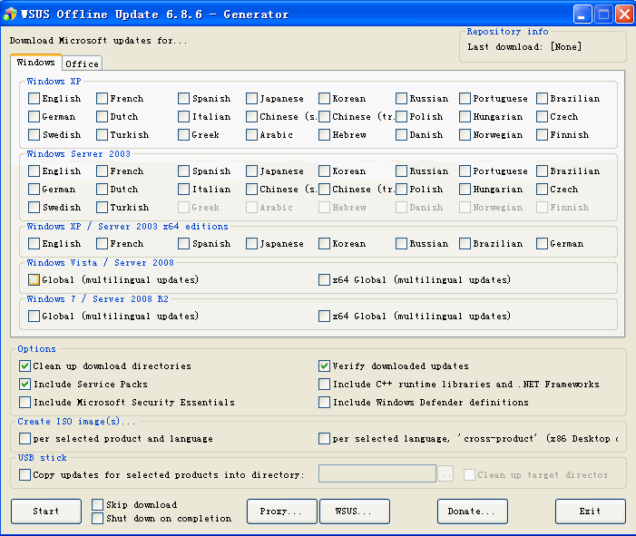
Task: Check Spanish under XP / Server 2003 x64
Action: point(184,244)
